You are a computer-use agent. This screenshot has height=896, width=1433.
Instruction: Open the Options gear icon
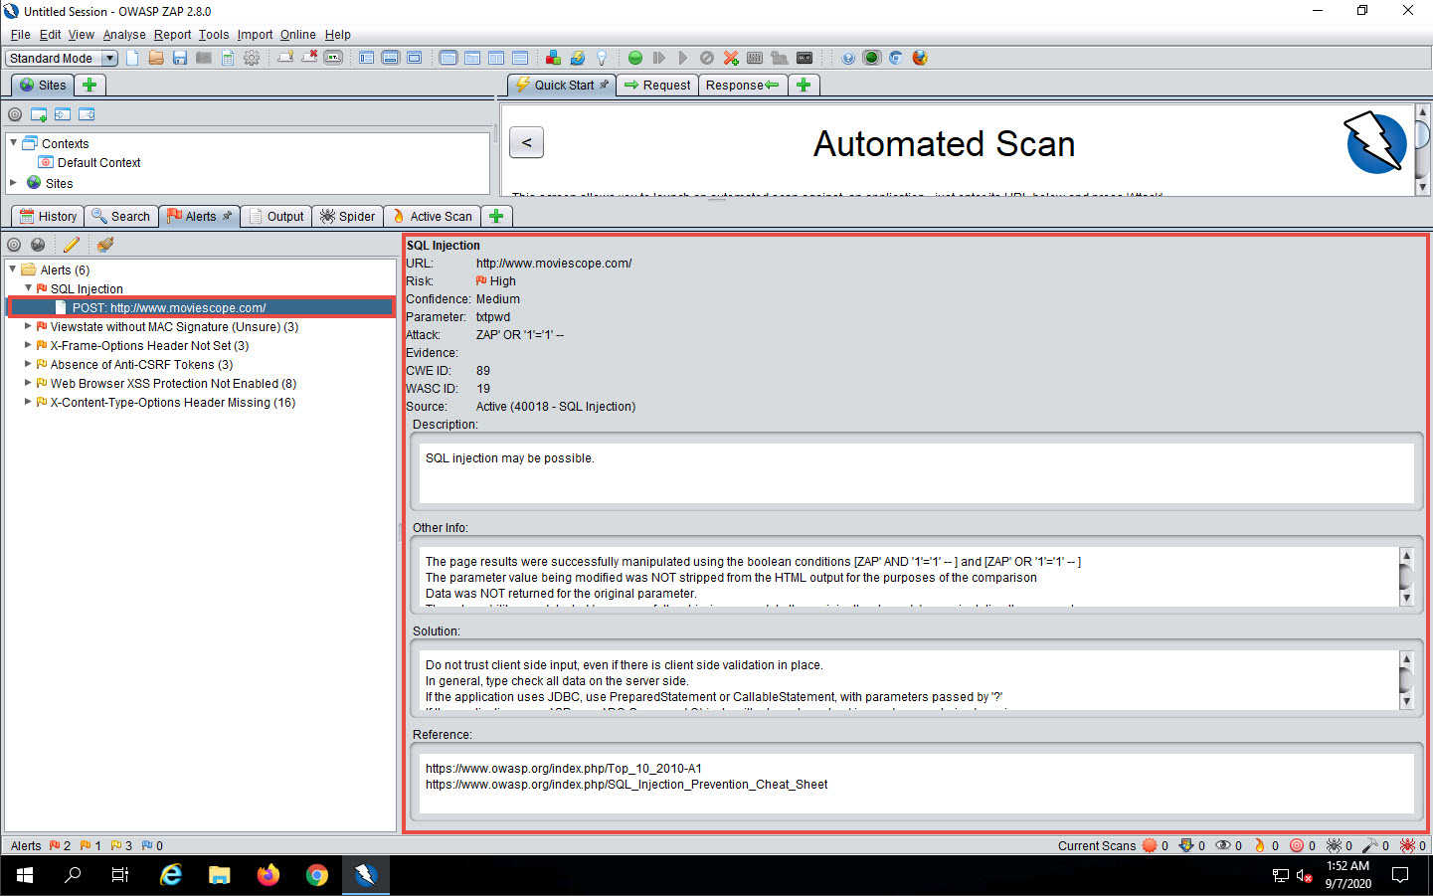pos(252,58)
